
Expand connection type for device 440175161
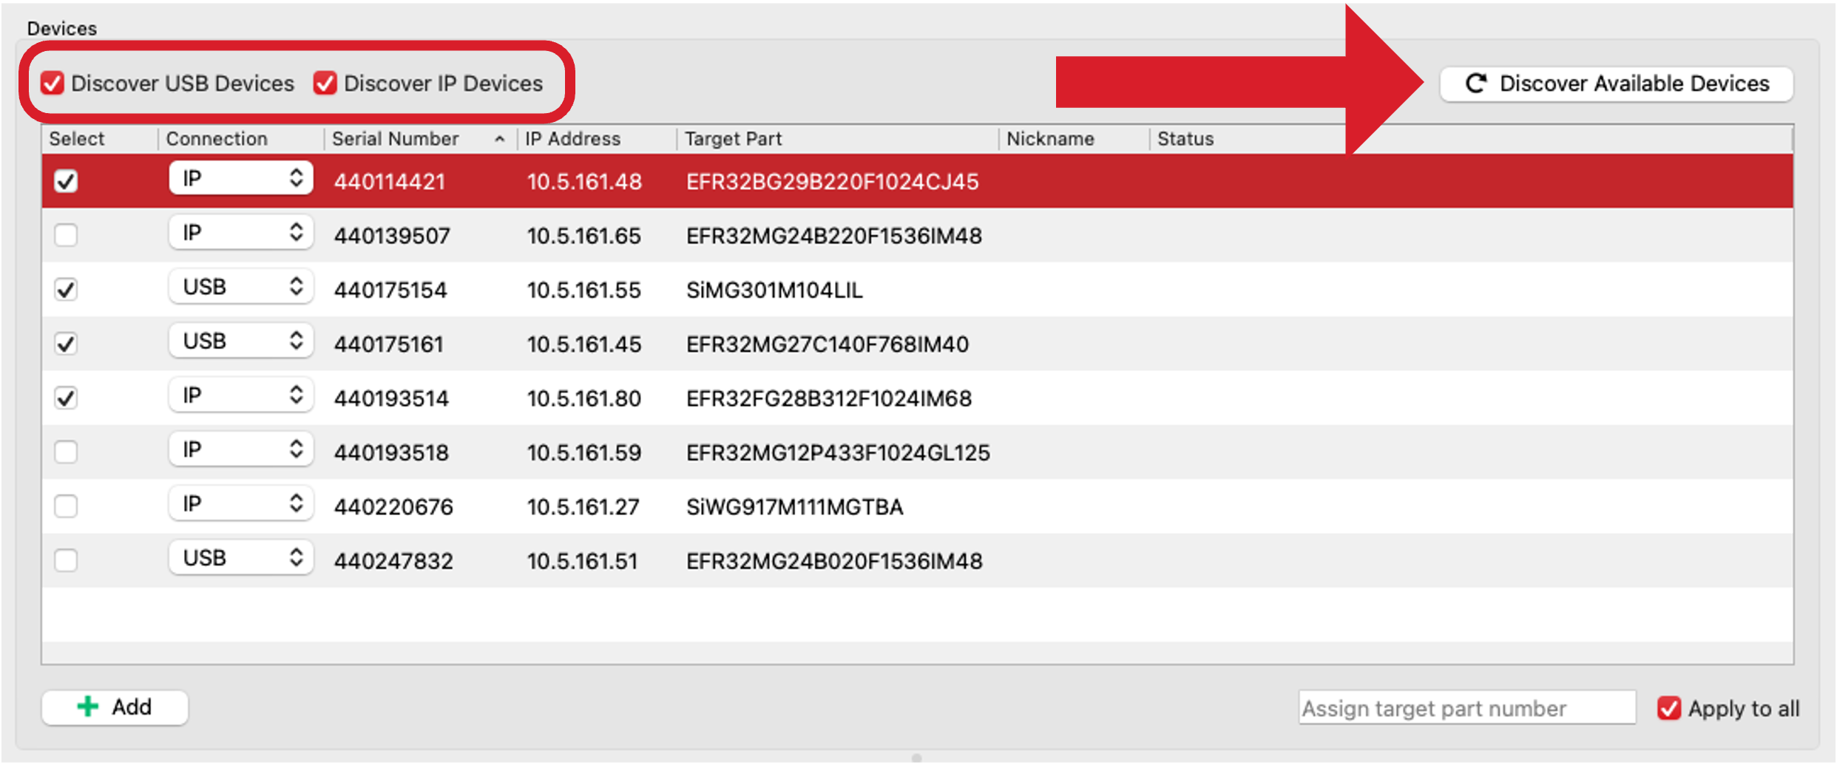pyautogui.click(x=240, y=341)
